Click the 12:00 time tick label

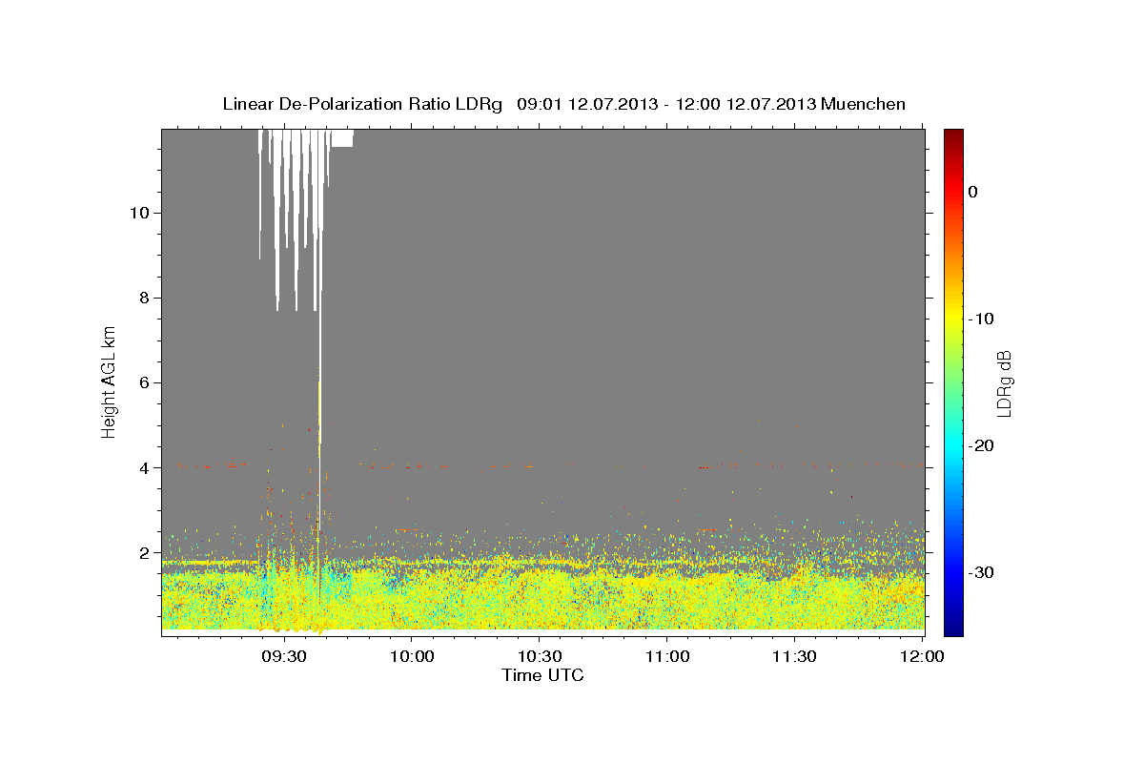coord(921,657)
